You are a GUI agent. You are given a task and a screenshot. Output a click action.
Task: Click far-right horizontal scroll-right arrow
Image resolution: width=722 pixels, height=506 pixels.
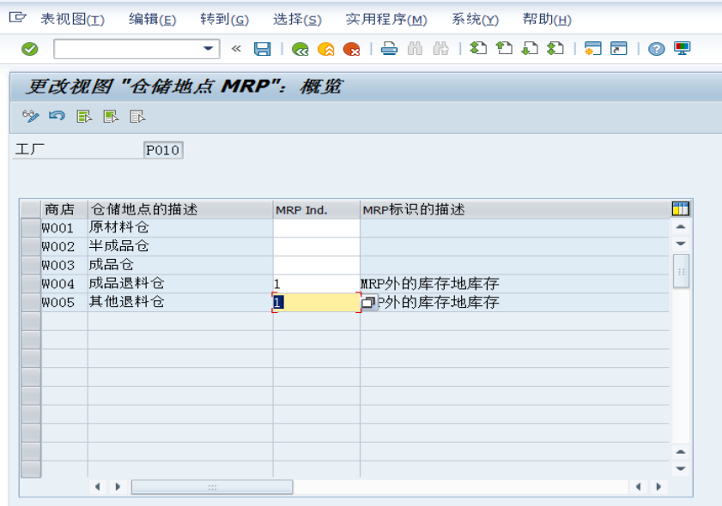click(658, 486)
